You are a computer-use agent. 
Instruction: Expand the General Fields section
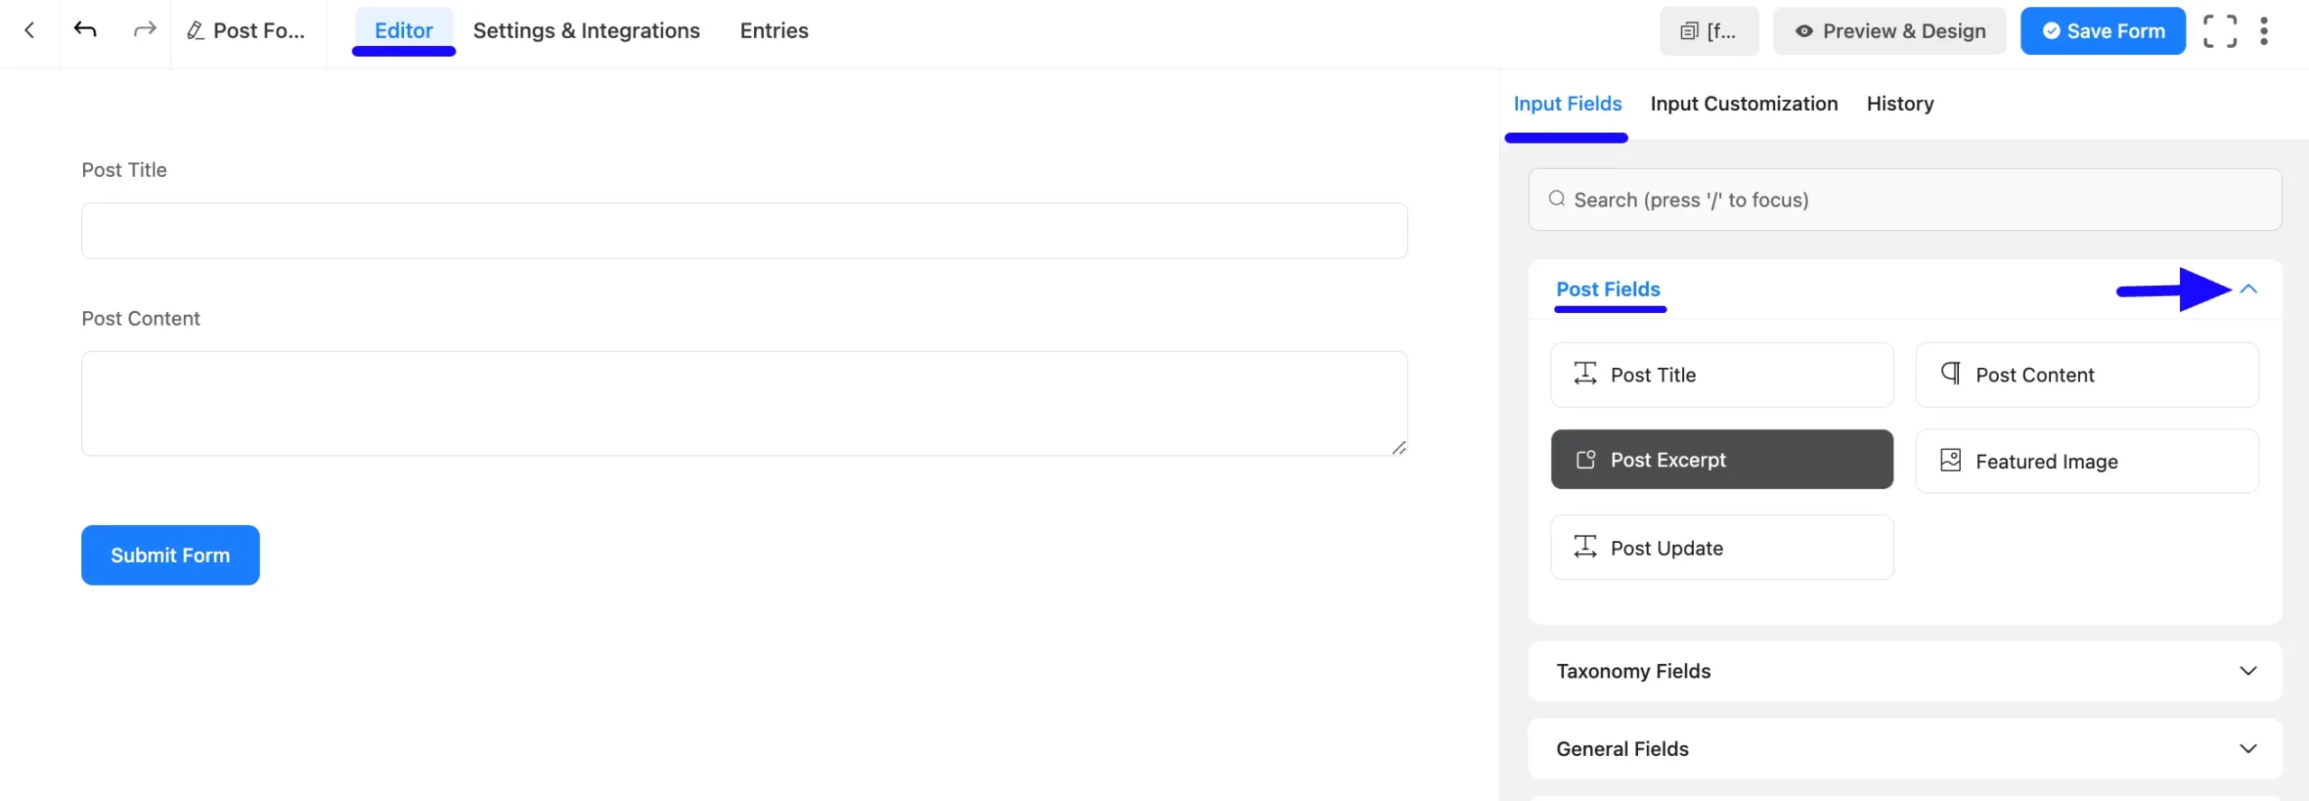pyautogui.click(x=2248, y=749)
